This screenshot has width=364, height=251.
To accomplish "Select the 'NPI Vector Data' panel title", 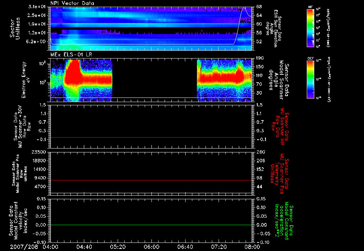I will (72, 3).
